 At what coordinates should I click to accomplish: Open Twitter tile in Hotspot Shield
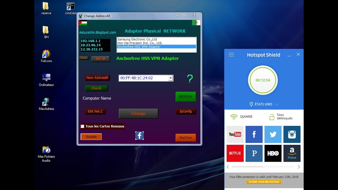pyautogui.click(x=273, y=134)
